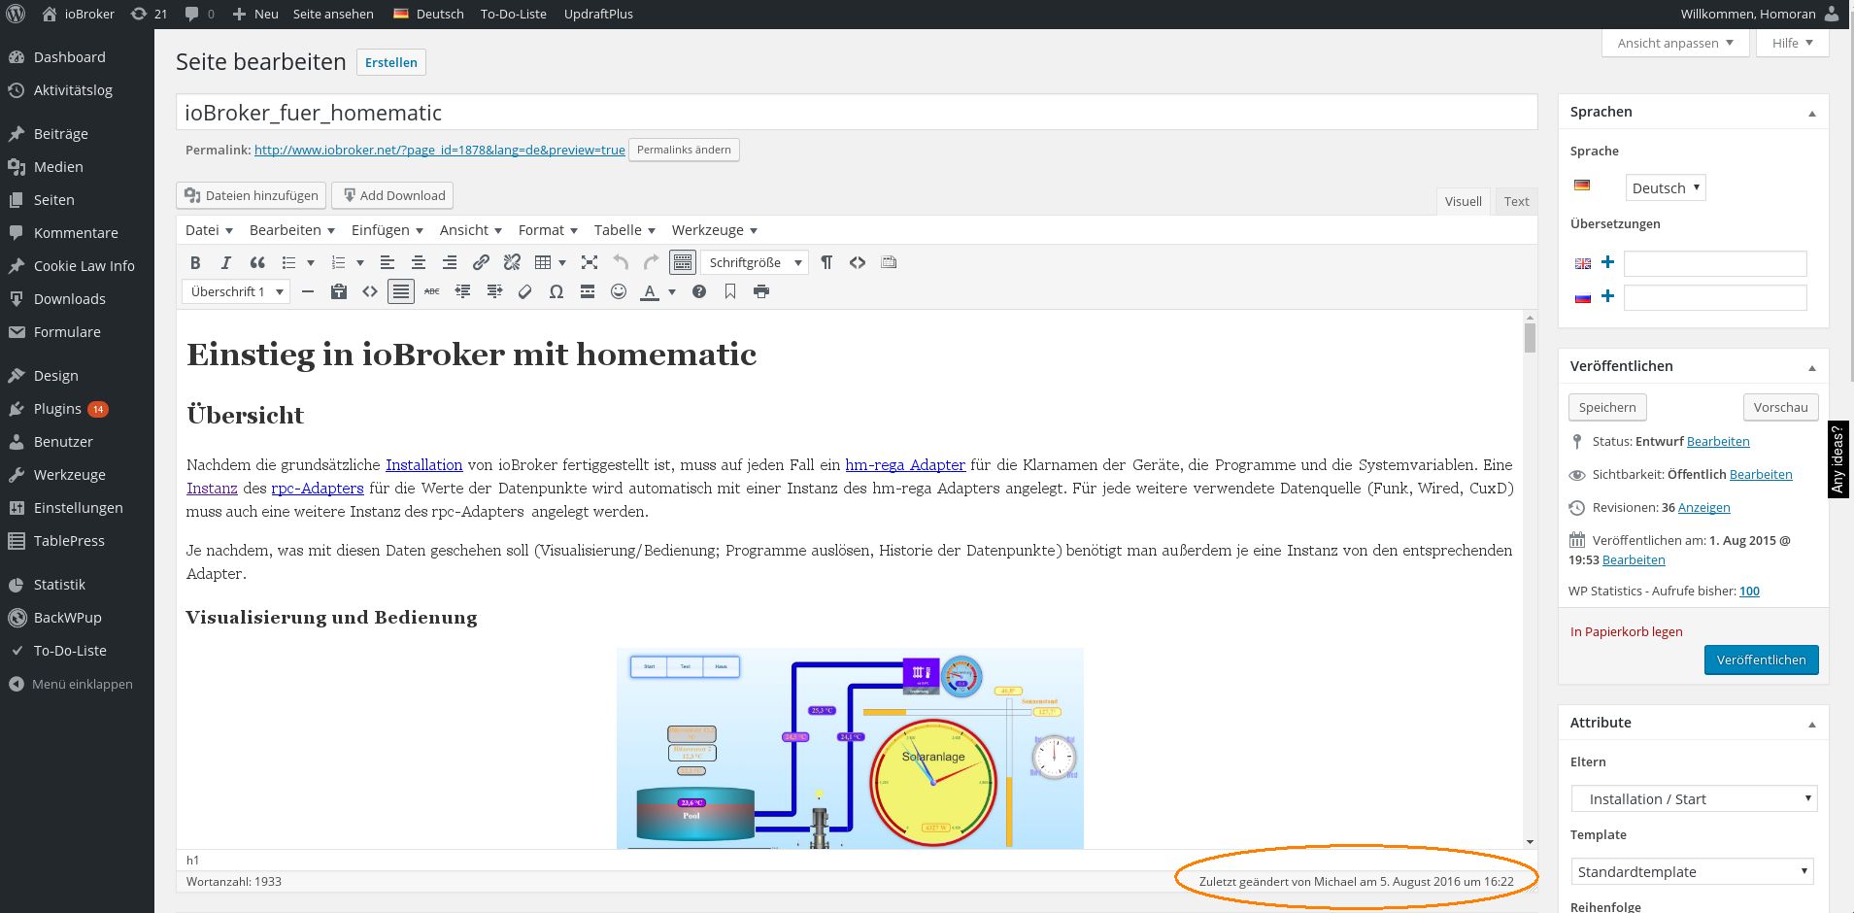
Task: Redo the last change
Action: pos(652,262)
